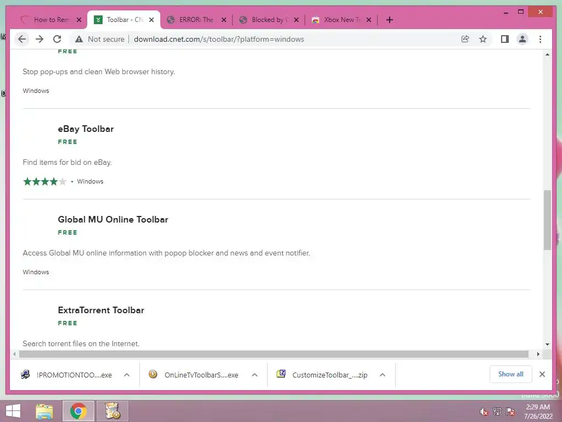This screenshot has height=422, width=562.
Task: Click the address bar URL
Action: pos(218,39)
